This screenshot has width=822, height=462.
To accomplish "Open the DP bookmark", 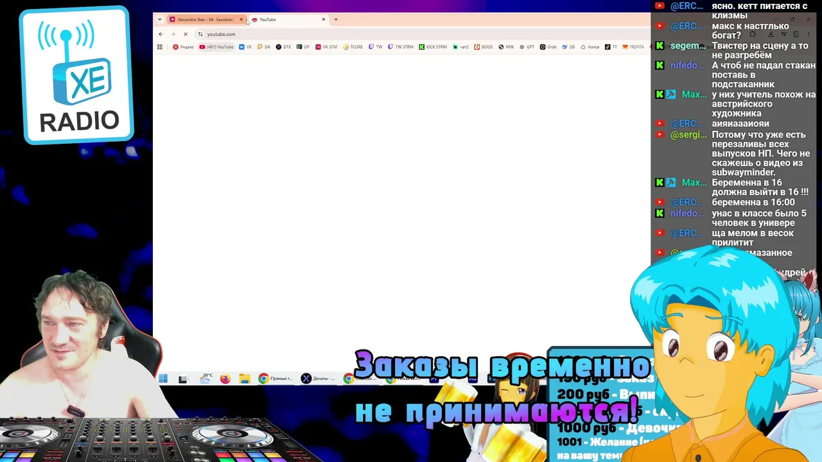I will click(x=303, y=47).
